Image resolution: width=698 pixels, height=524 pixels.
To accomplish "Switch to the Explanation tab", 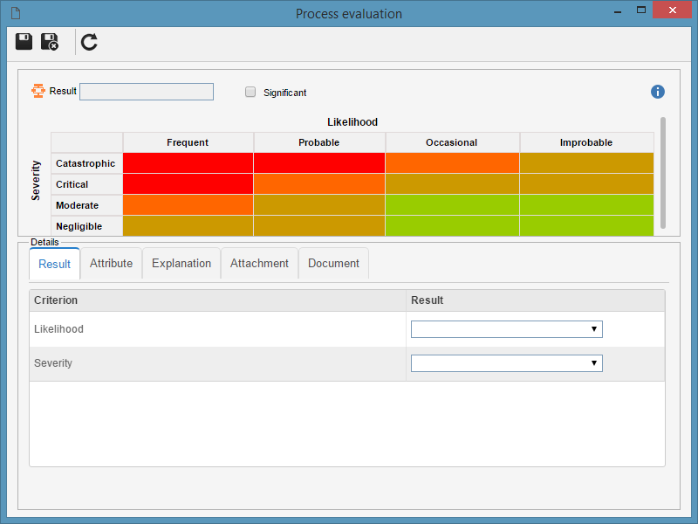I will click(x=181, y=264).
